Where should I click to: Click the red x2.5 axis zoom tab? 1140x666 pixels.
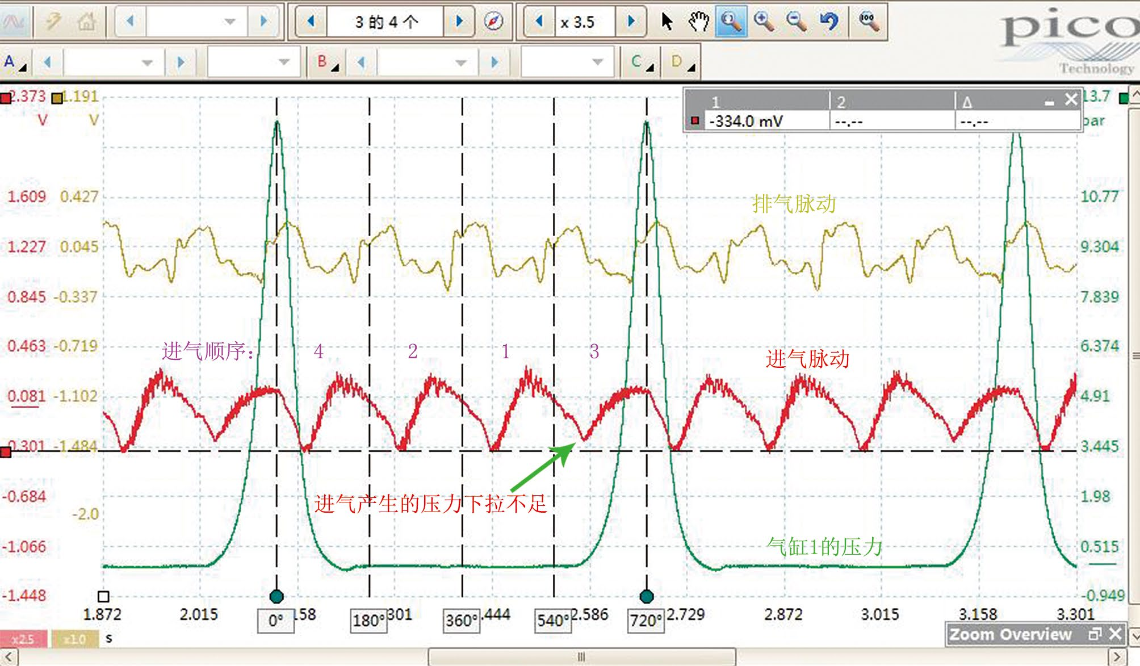[23, 639]
